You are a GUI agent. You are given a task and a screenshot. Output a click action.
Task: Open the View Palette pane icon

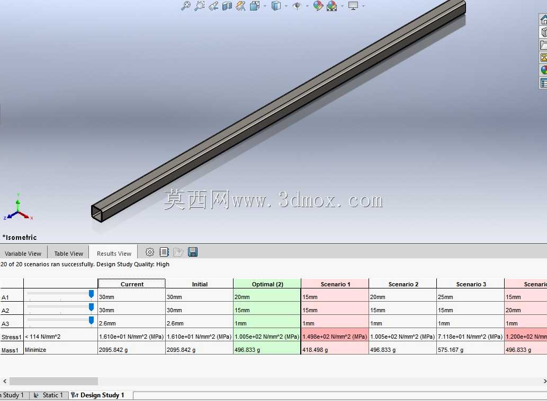click(x=543, y=58)
